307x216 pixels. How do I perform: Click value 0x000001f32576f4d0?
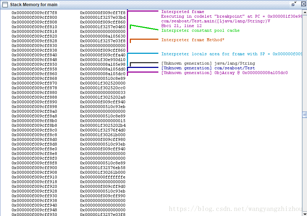click(103, 130)
